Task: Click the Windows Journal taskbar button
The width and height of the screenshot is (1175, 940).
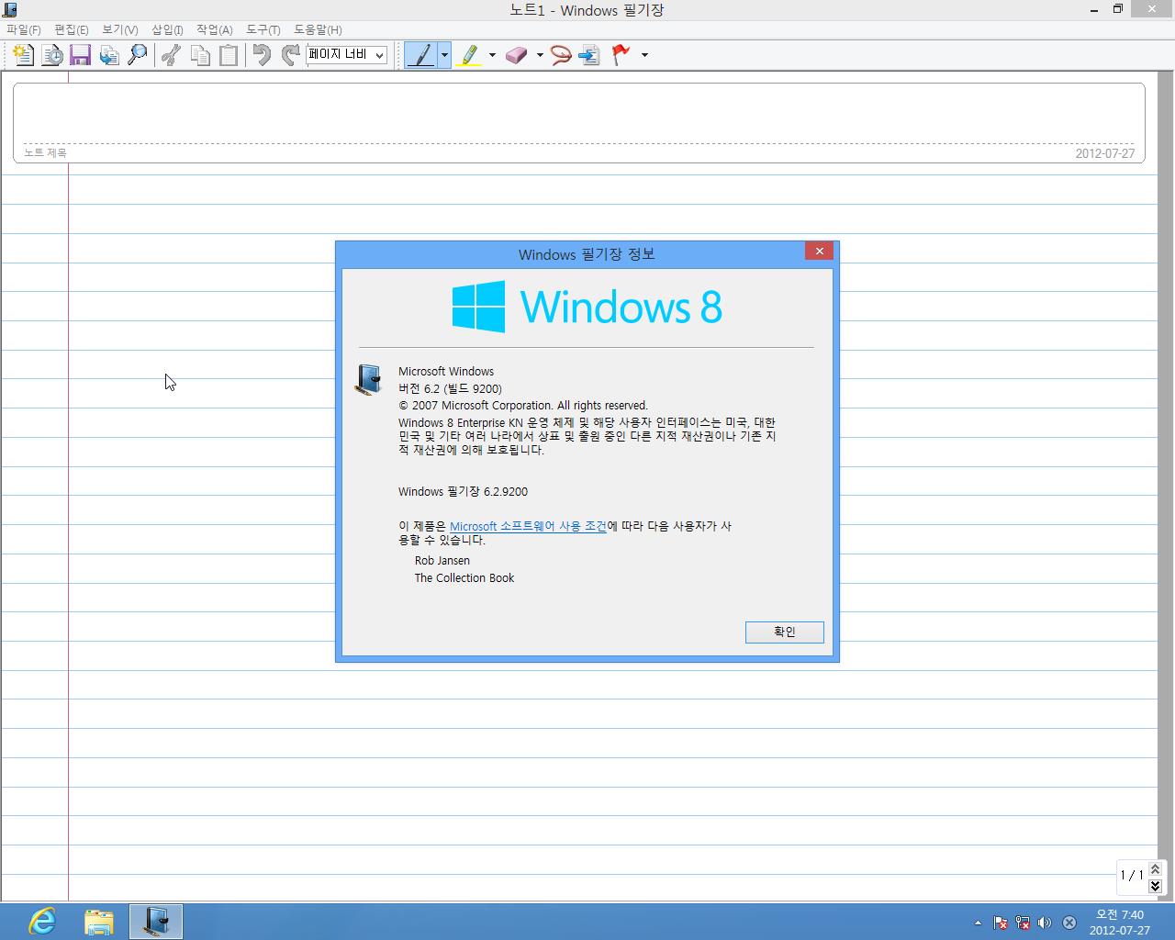Action: click(156, 921)
